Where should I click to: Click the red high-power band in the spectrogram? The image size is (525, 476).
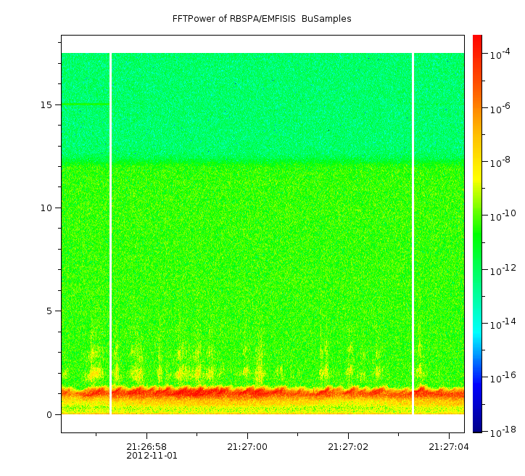pos(262,393)
